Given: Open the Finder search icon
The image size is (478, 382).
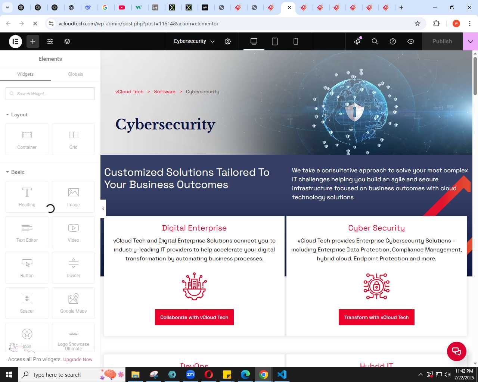Looking at the screenshot, I should pos(375,41).
